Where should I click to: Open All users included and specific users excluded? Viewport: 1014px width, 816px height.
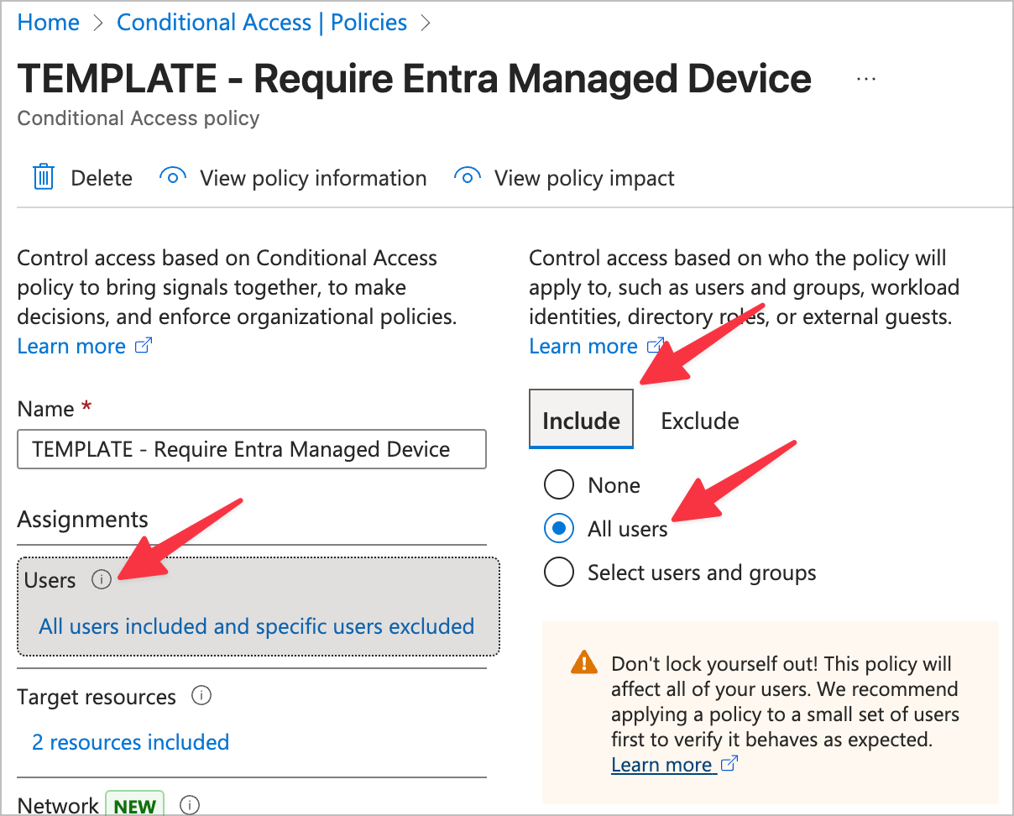(257, 626)
